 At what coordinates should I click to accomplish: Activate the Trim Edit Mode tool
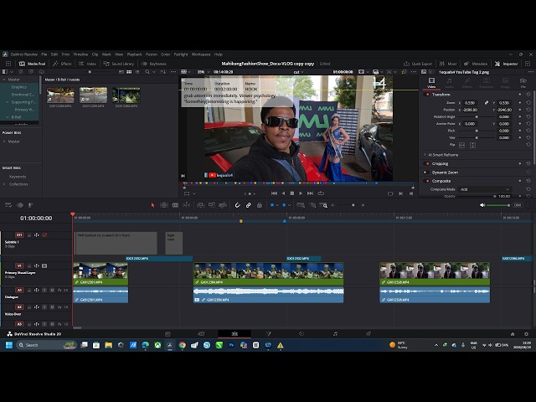coord(164,205)
